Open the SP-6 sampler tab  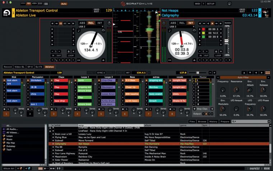(x=30, y=67)
